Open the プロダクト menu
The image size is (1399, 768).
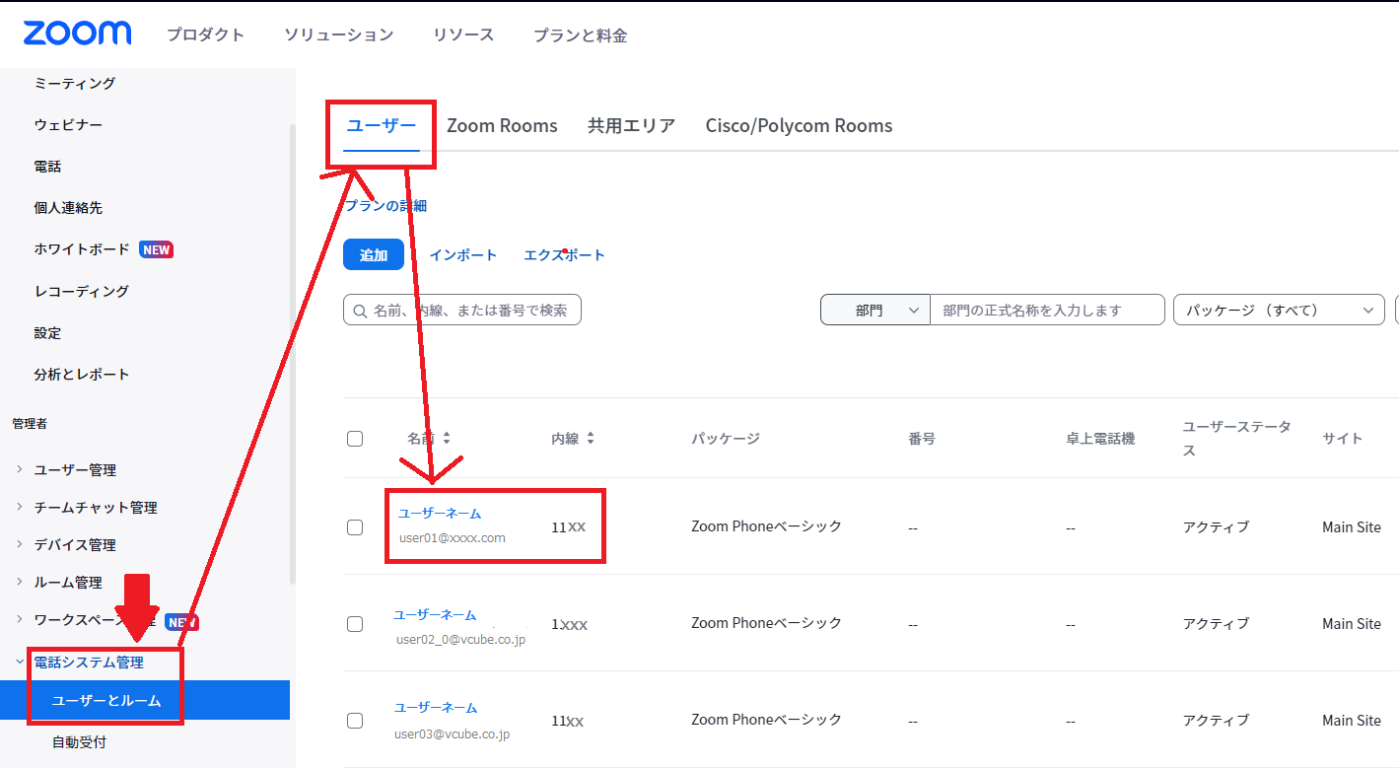205,35
